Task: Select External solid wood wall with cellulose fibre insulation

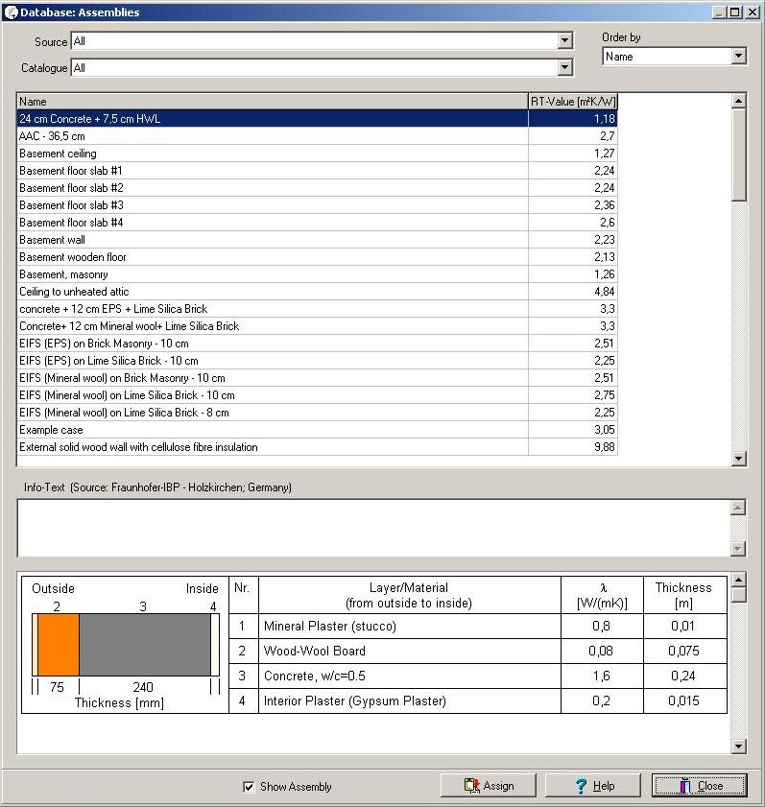Action: coord(317,447)
